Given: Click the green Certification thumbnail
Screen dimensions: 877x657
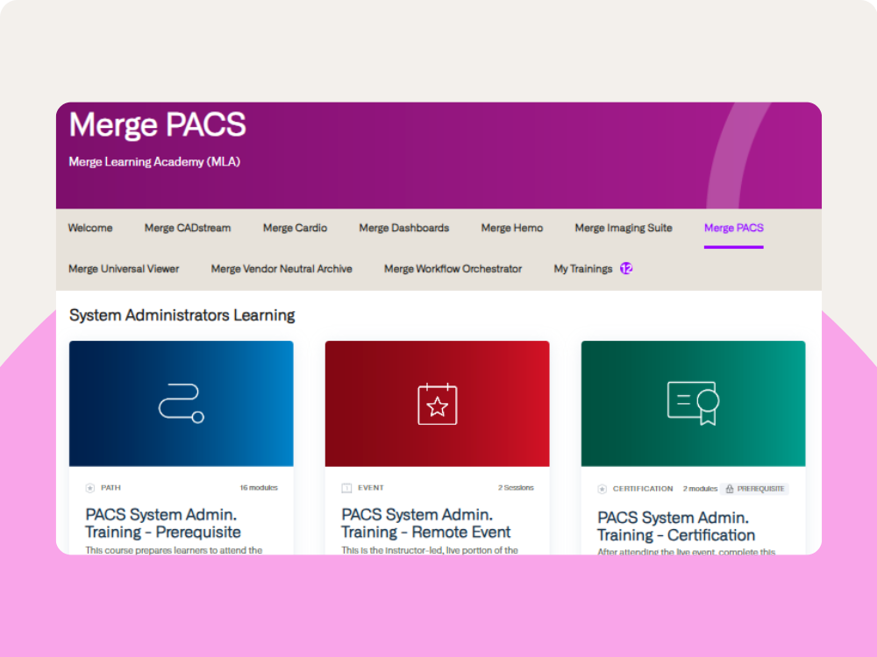Looking at the screenshot, I should pos(693,403).
